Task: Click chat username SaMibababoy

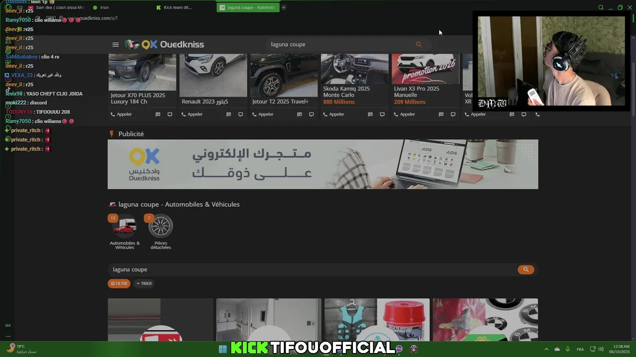Action: click(x=21, y=57)
